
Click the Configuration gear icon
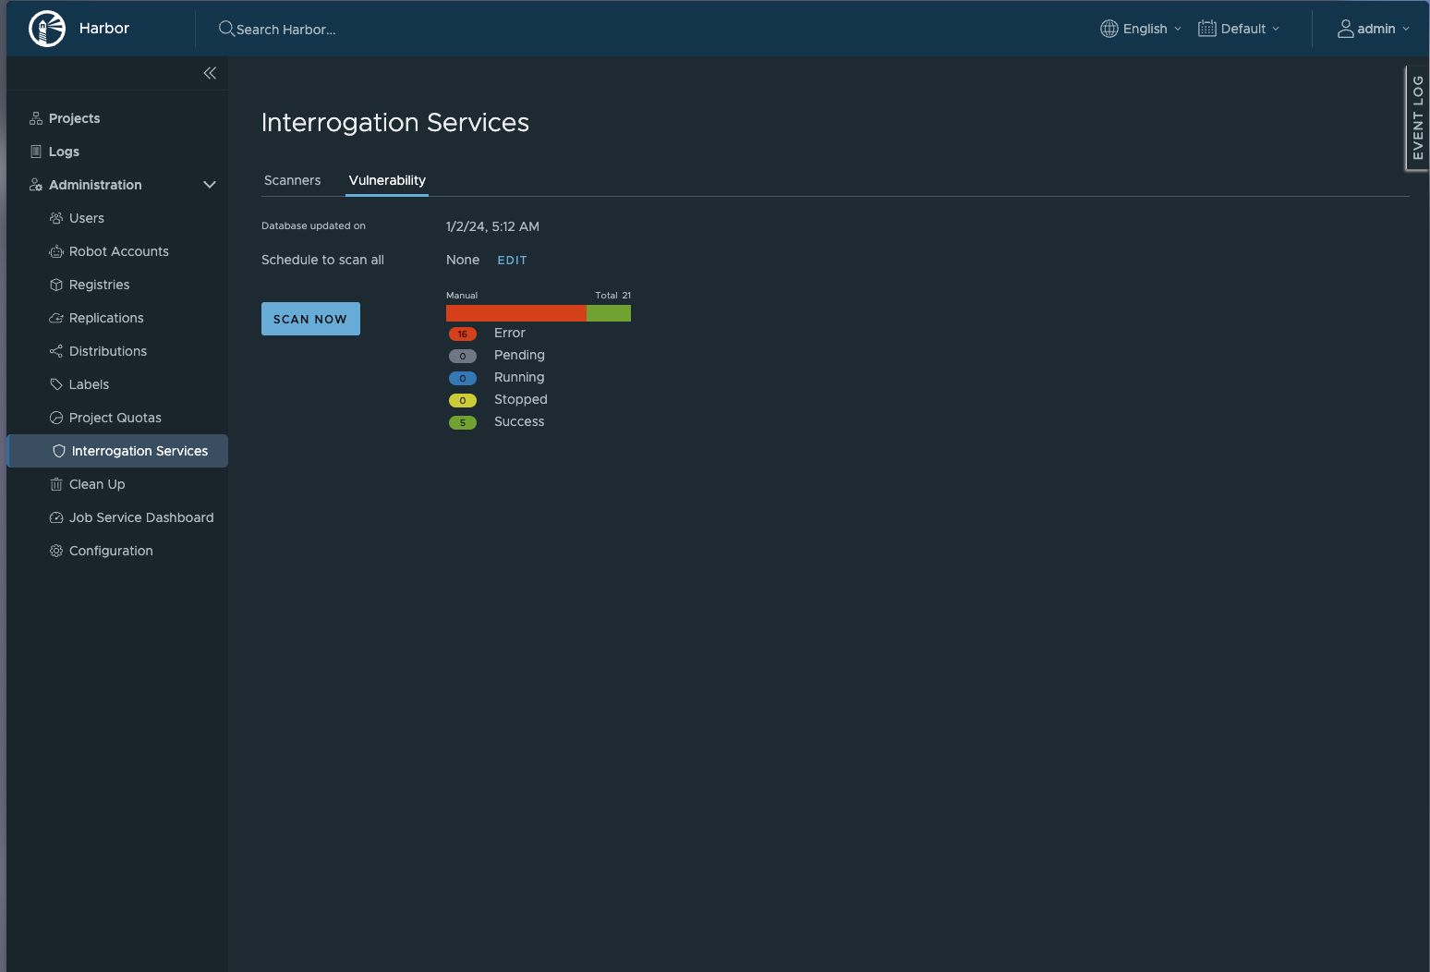click(x=56, y=551)
